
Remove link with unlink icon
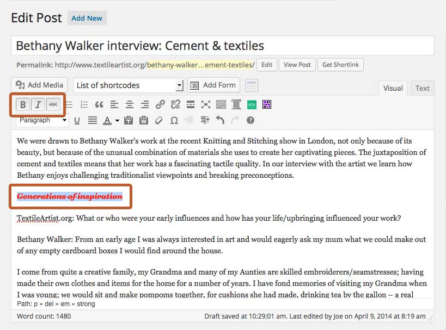[175, 104]
